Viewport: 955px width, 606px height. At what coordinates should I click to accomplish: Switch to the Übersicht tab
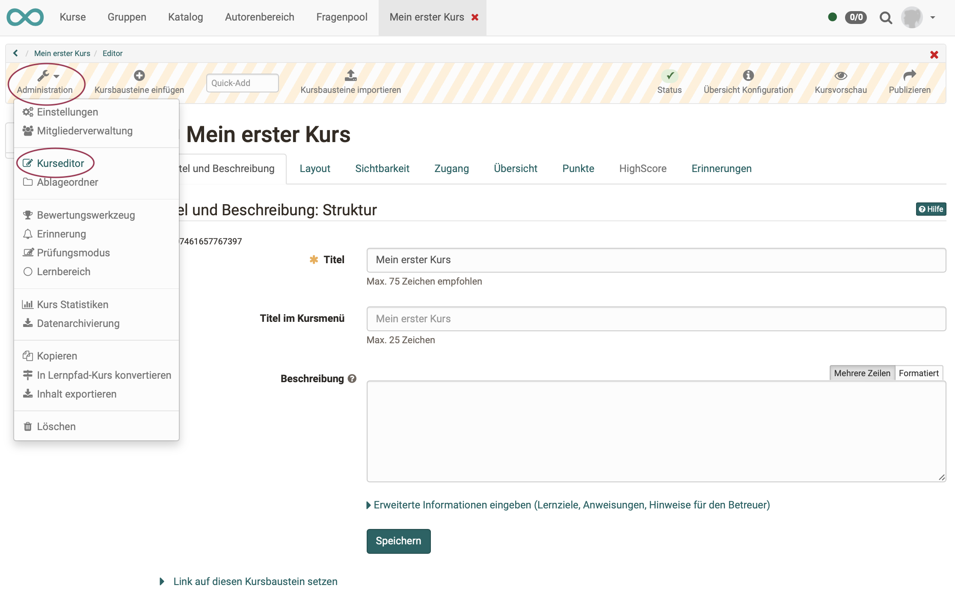pyautogui.click(x=516, y=169)
